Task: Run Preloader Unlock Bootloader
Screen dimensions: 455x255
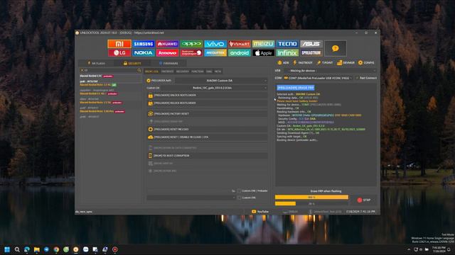Action: (x=207, y=95)
